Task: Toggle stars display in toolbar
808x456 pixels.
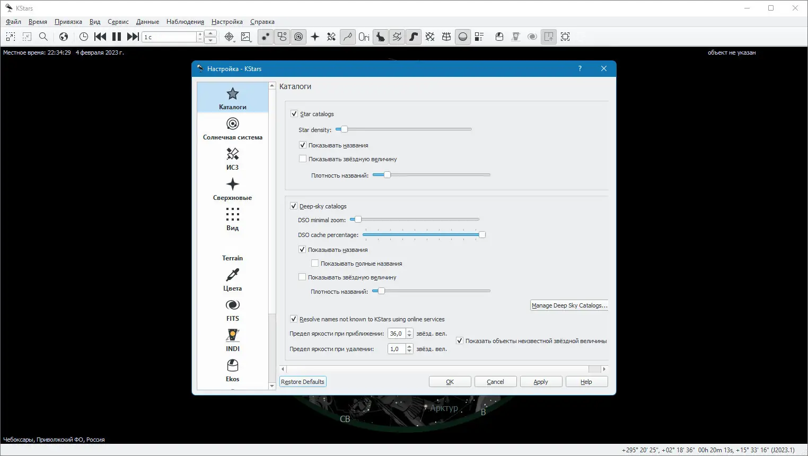Action: tap(266, 37)
